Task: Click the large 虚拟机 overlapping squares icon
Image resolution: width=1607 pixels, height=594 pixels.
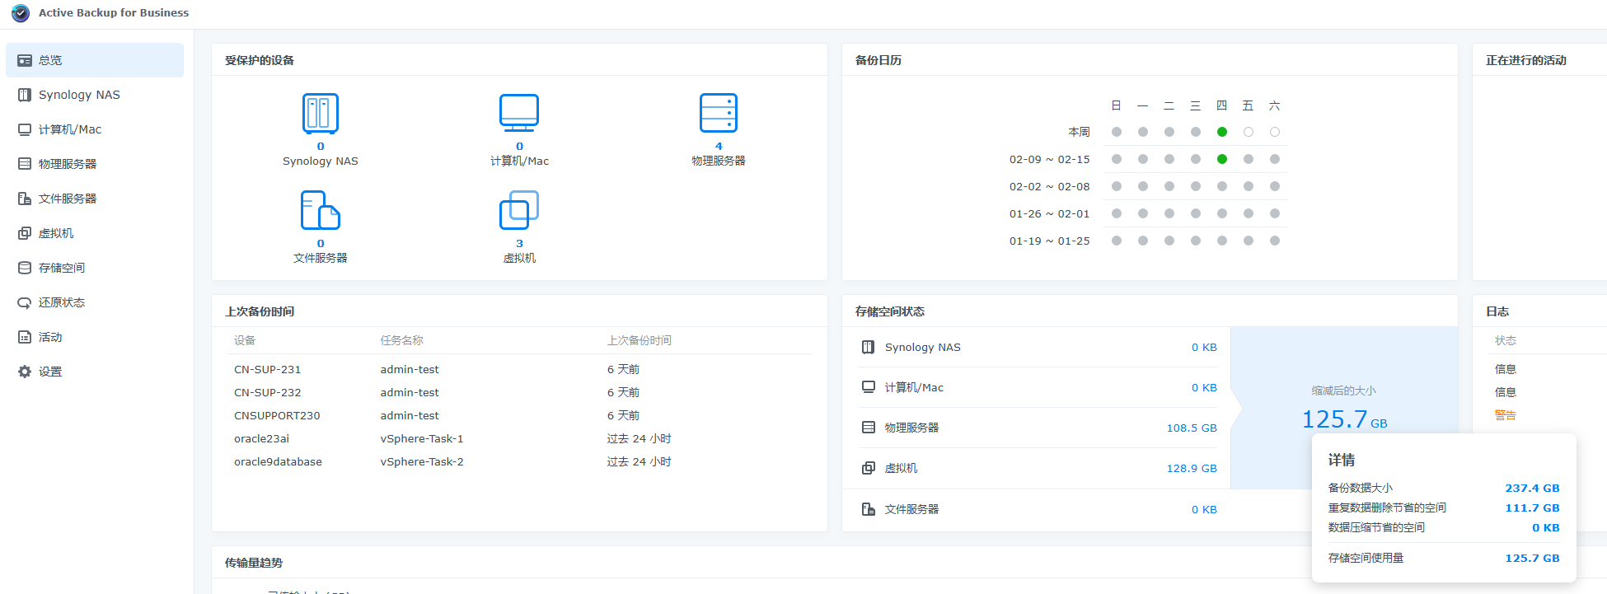Action: click(519, 210)
